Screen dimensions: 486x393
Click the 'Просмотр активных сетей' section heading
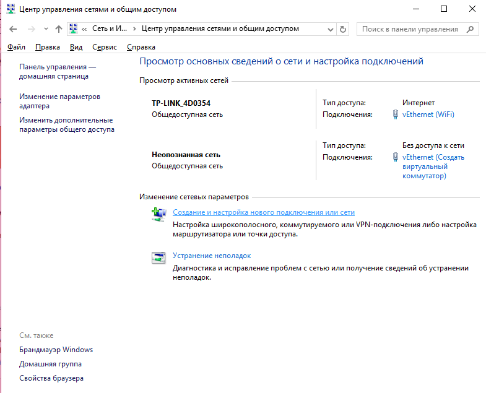184,80
